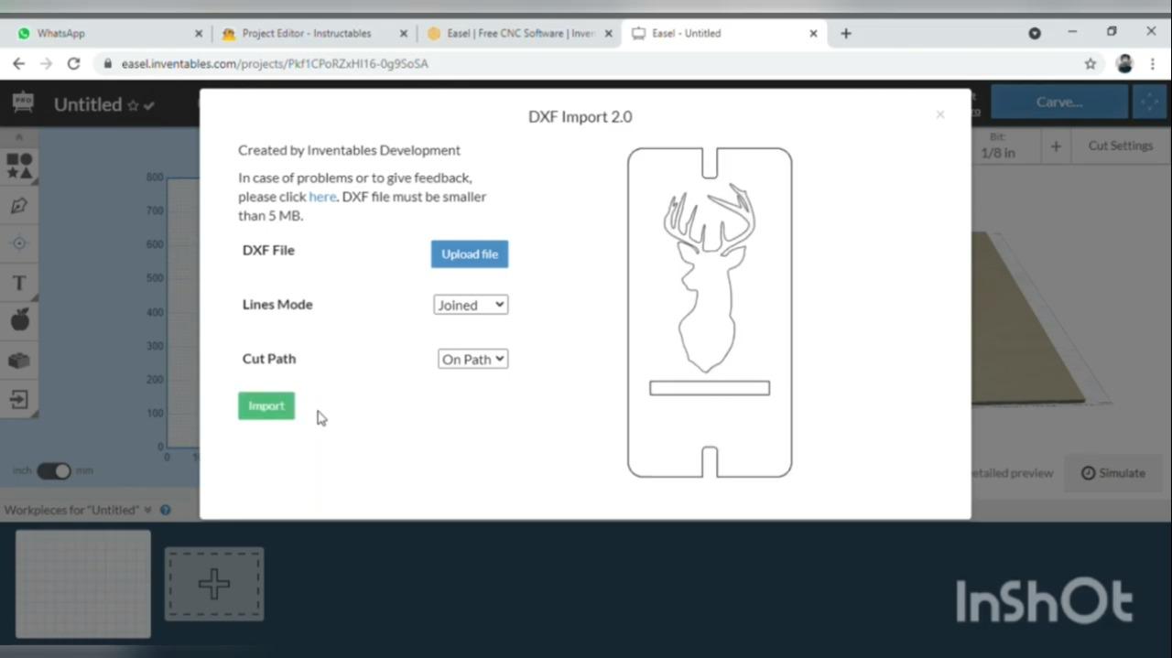The image size is (1172, 658).
Task: Select the Pen draw tool in sidebar
Action: point(19,205)
